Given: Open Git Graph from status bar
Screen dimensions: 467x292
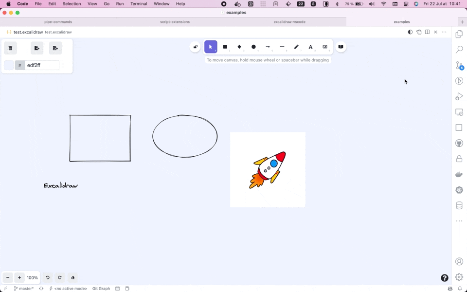Looking at the screenshot, I should 101,289.
